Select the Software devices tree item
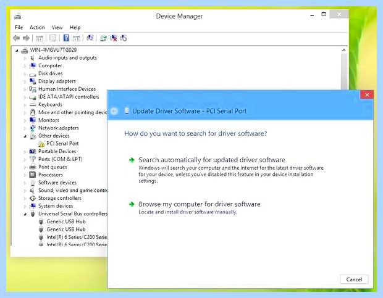This screenshot has width=383, height=298. click(57, 183)
